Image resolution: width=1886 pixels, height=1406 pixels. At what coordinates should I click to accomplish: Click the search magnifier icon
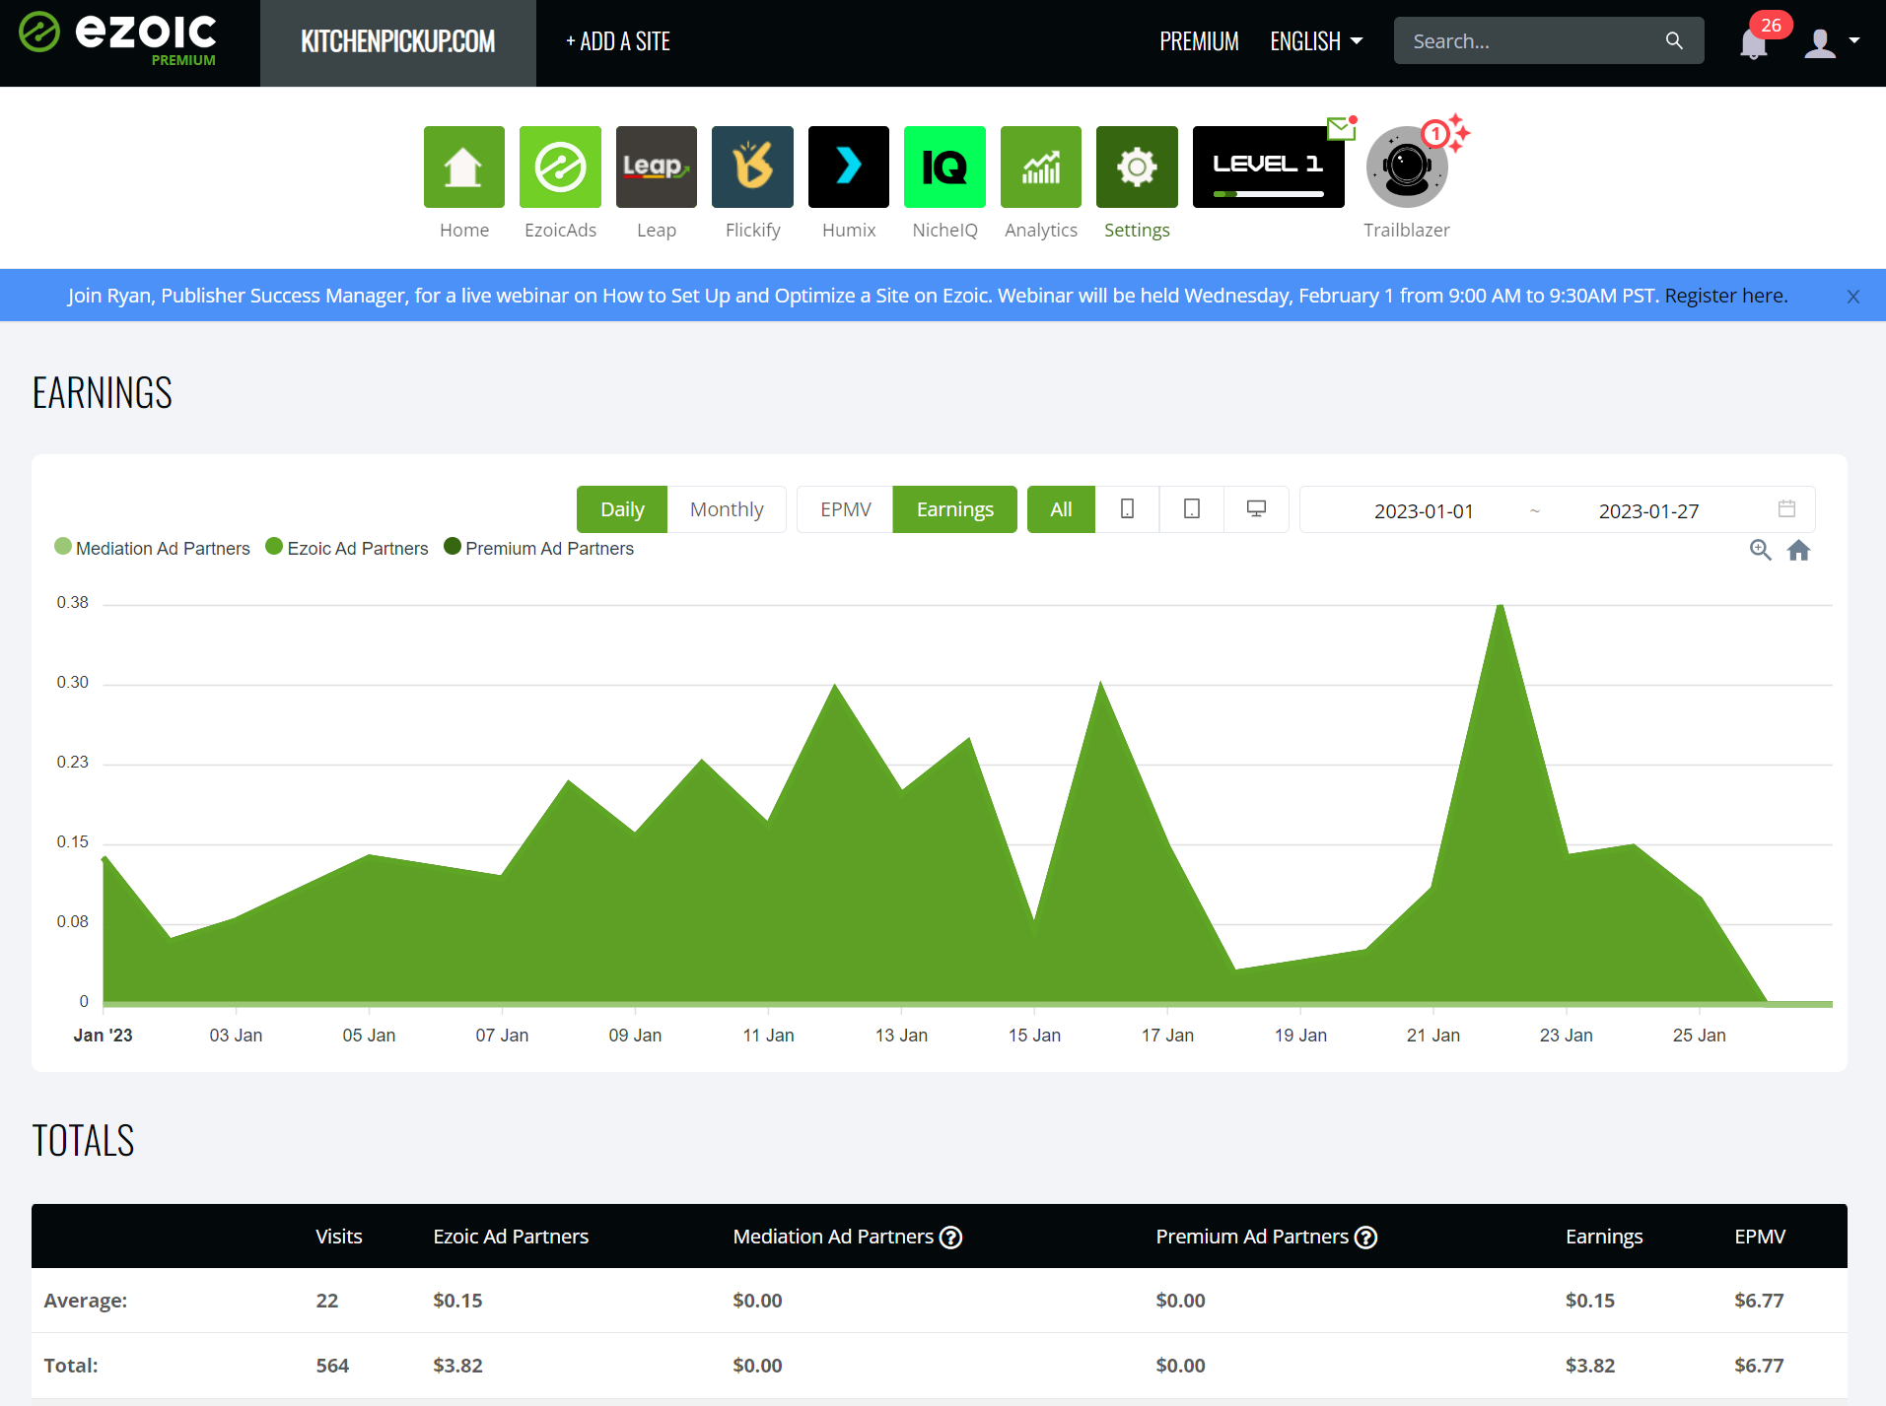1674,40
